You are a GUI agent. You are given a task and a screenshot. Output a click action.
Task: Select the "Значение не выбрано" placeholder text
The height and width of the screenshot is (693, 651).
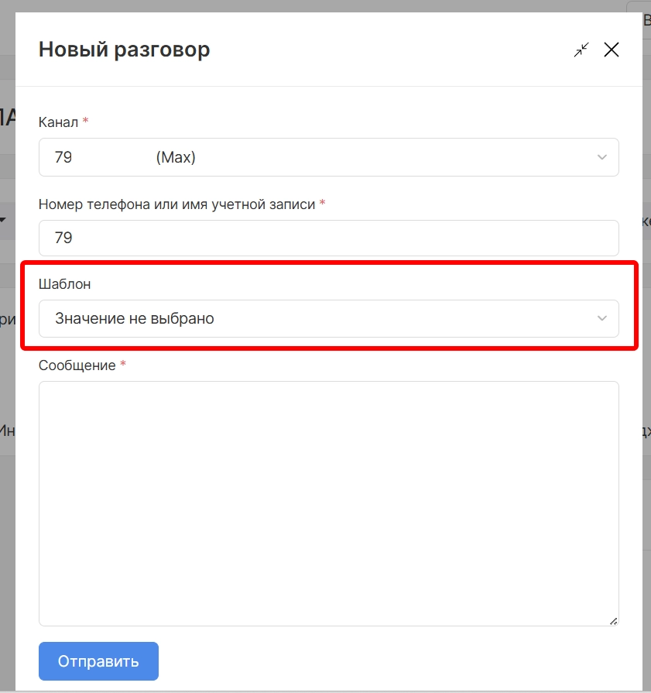(134, 318)
